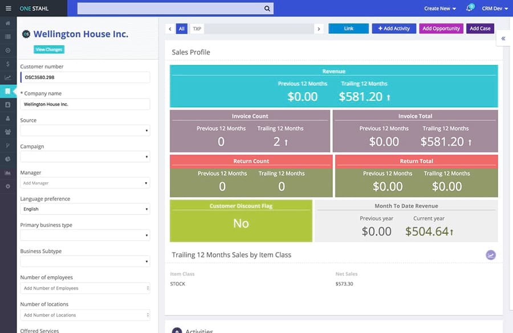The width and height of the screenshot is (513, 333).
Task: Open the settings gear in sidebar
Action: coord(8,186)
